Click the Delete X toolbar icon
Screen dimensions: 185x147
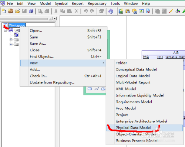tap(77, 11)
